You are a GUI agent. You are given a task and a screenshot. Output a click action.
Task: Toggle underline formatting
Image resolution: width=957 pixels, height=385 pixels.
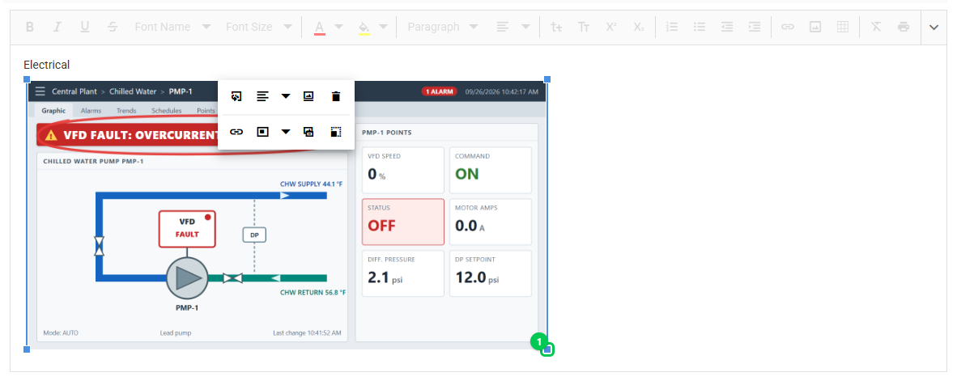point(85,27)
